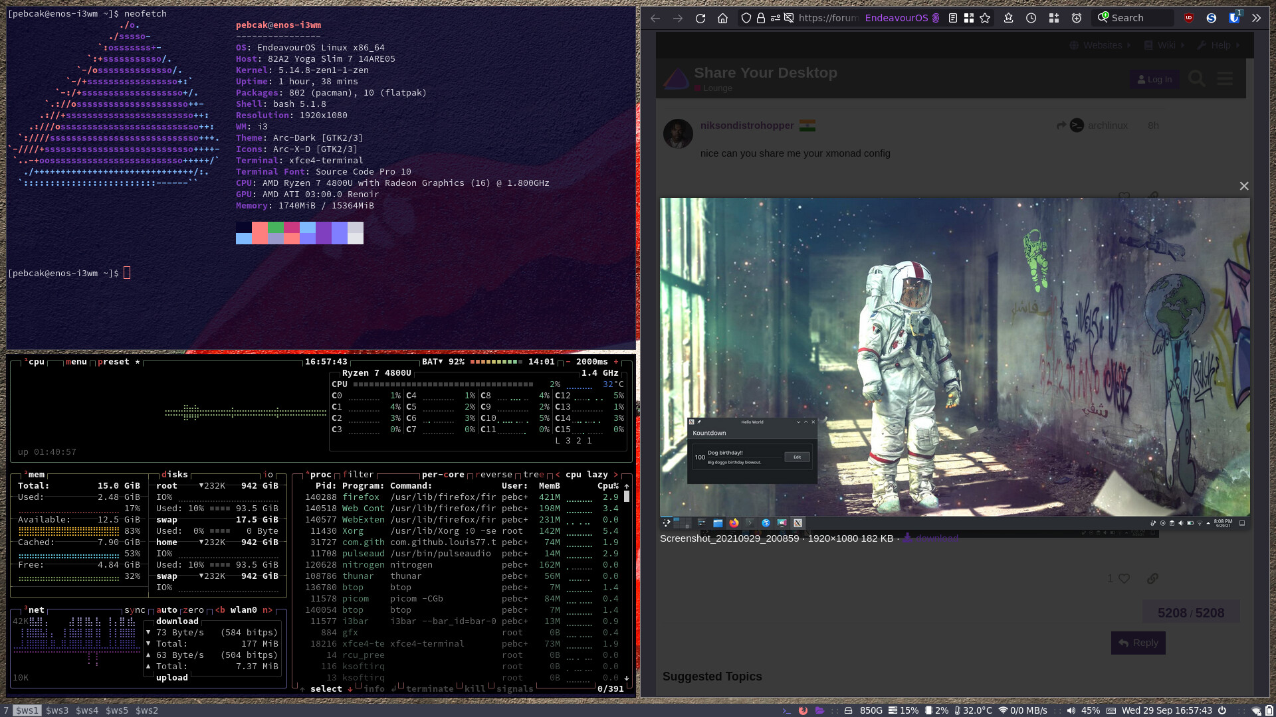Open Bitwarden extension icon
Image resolution: width=1276 pixels, height=717 pixels.
tap(1234, 18)
